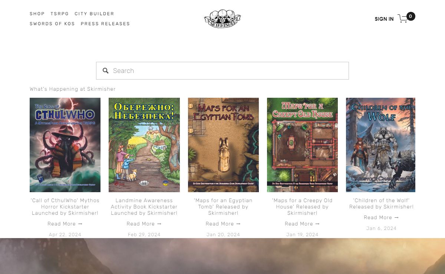Open the 'Maps for a Creepy Old House' headline

point(302,207)
